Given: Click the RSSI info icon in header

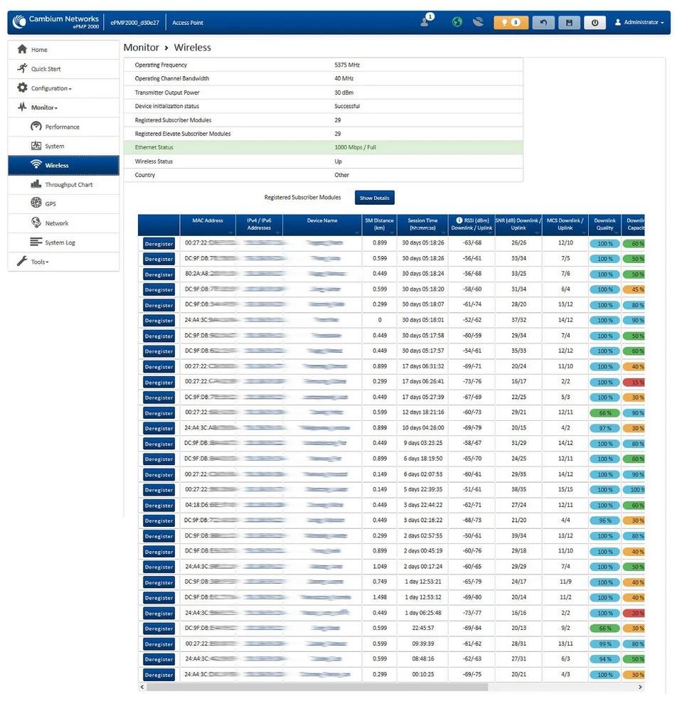Looking at the screenshot, I should 459,220.
